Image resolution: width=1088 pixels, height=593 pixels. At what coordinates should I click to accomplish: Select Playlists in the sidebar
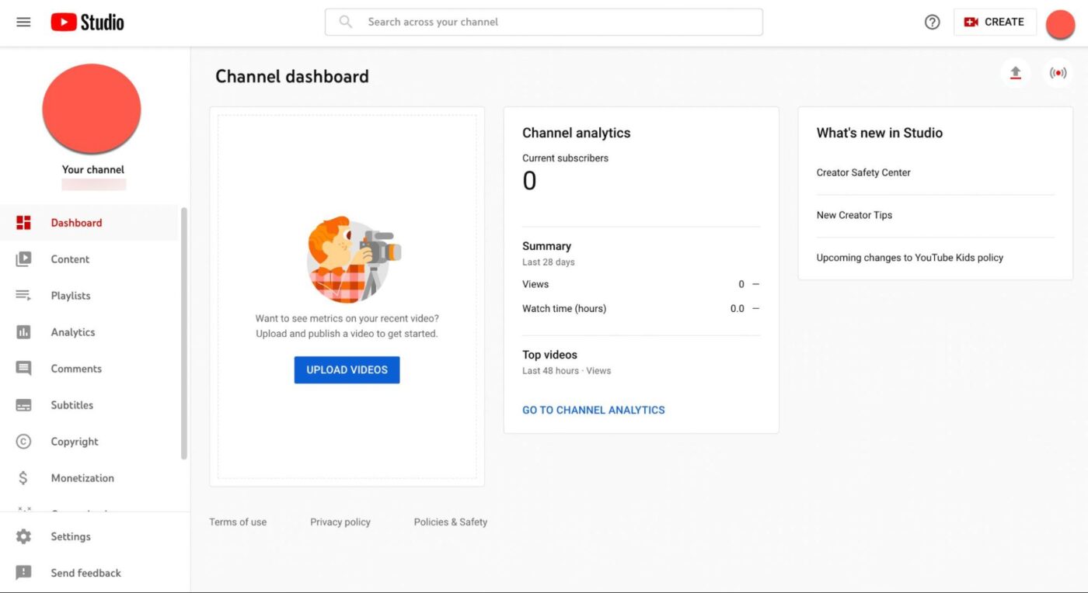[71, 296]
